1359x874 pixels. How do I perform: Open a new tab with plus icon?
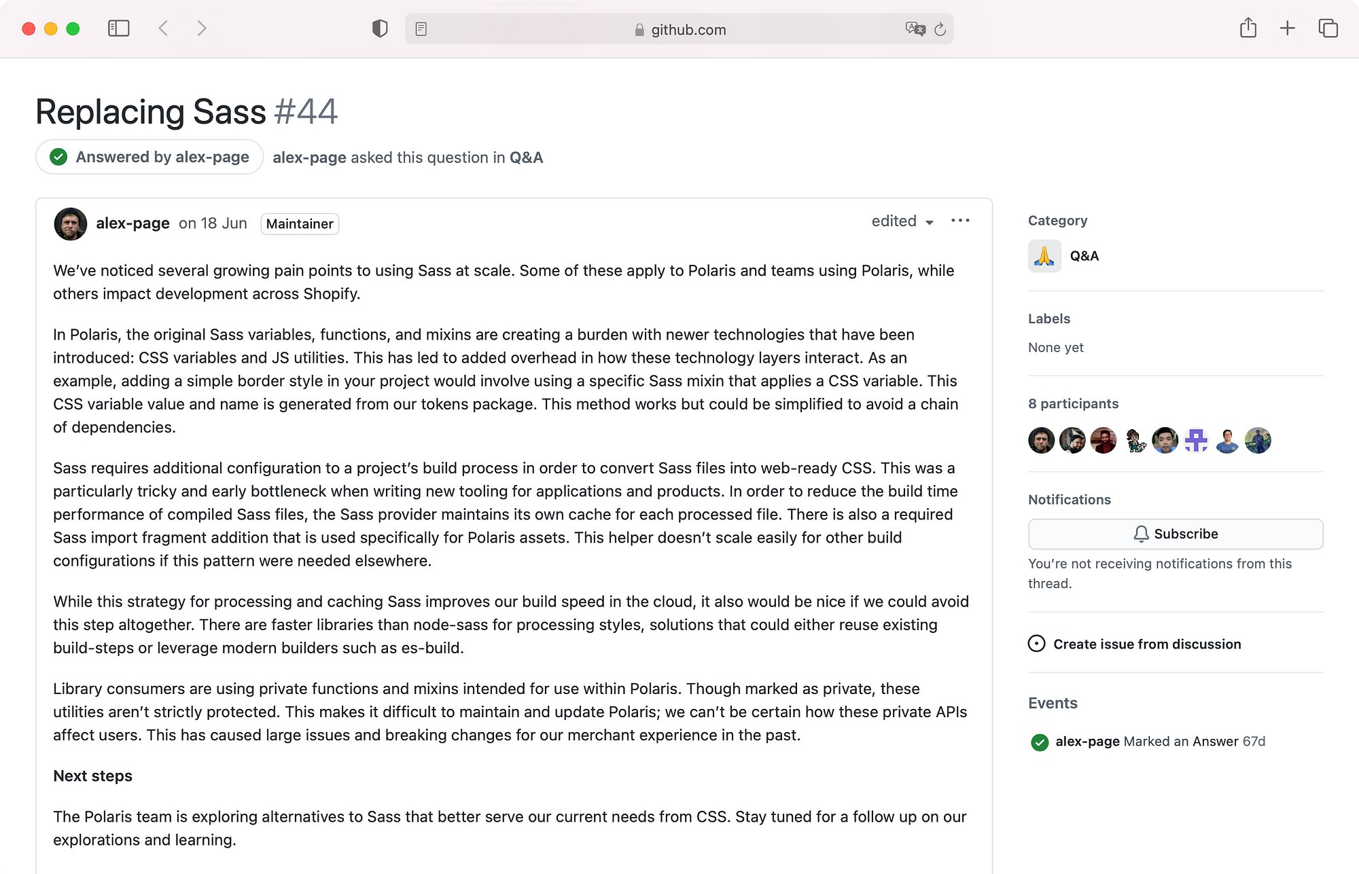tap(1287, 29)
